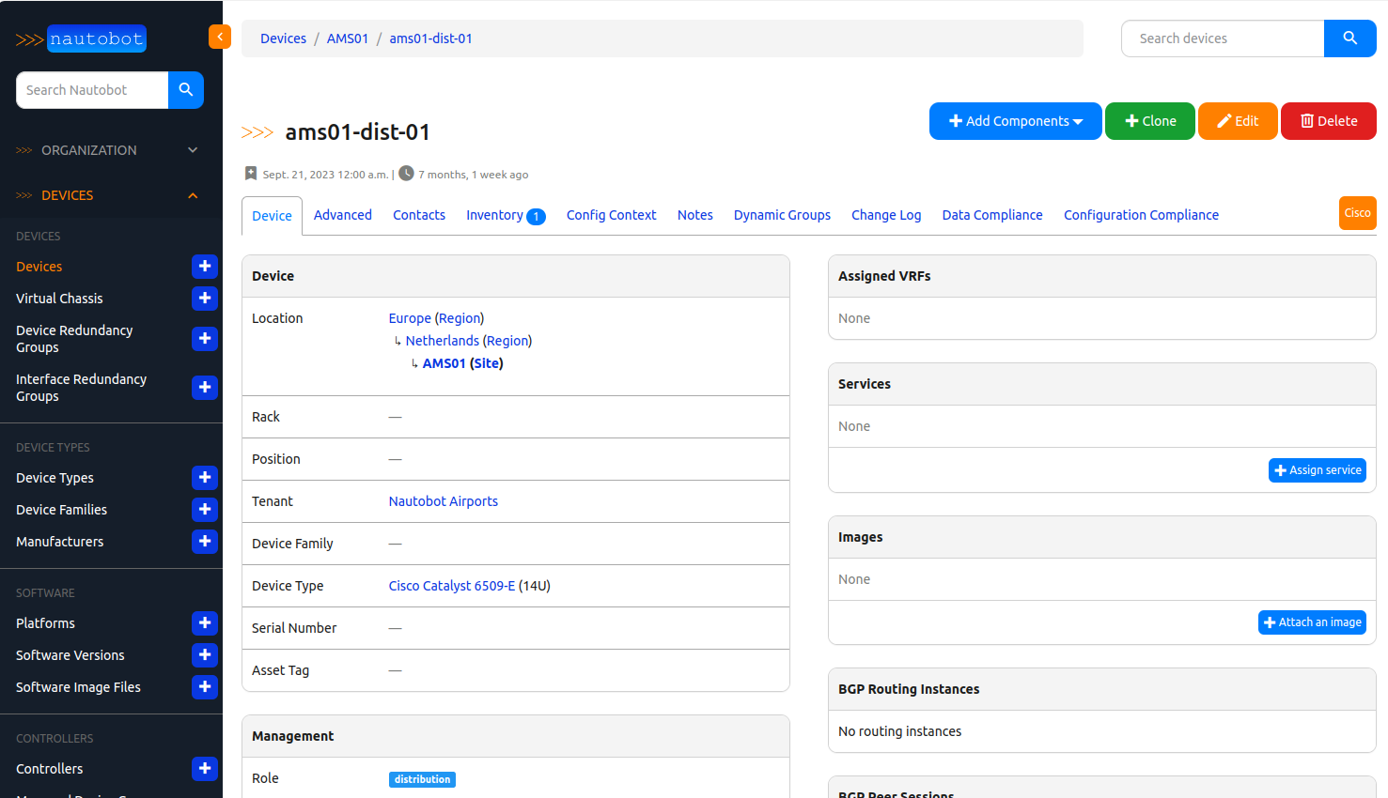Add a Manufacturer using its plus icon
The image size is (1388, 798).
[x=204, y=542]
